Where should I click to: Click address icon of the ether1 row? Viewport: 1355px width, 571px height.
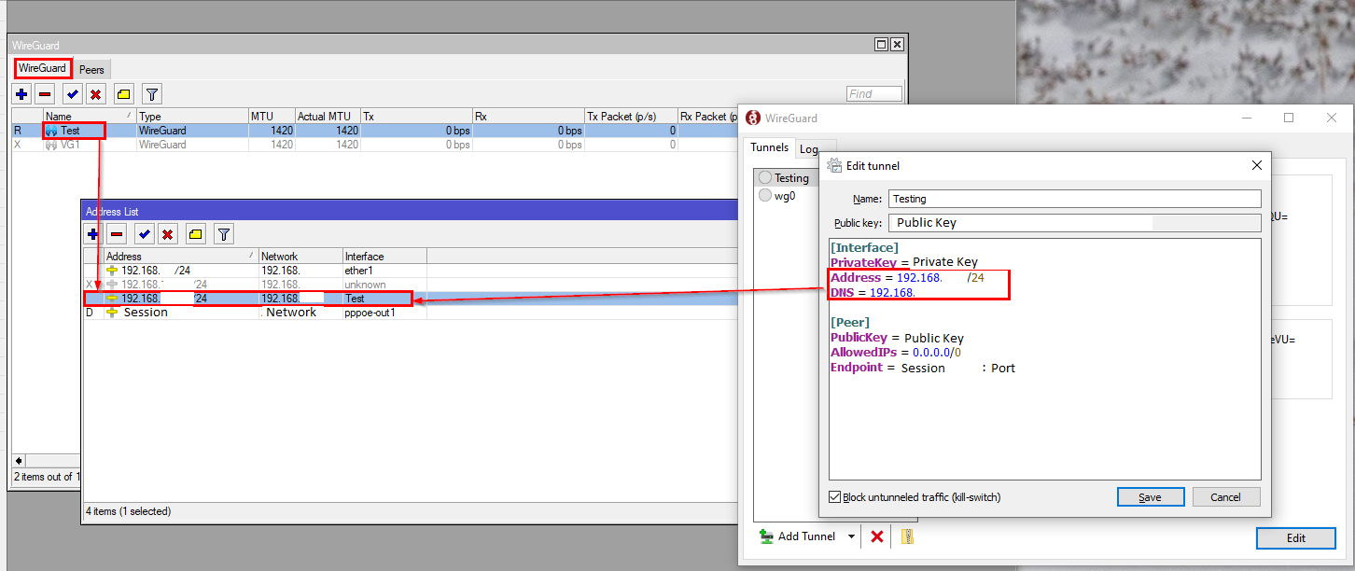[x=112, y=271]
